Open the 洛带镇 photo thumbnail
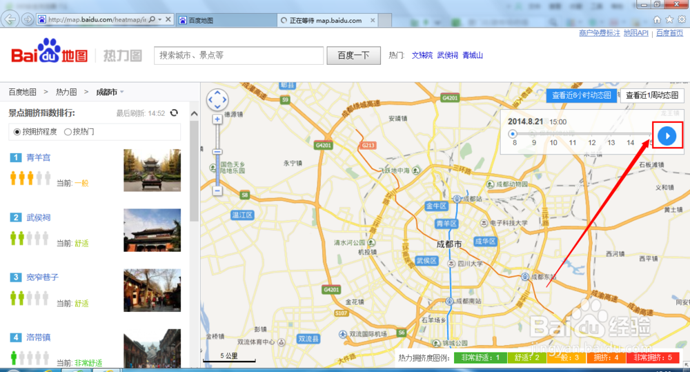The width and height of the screenshot is (690, 372). (152, 349)
